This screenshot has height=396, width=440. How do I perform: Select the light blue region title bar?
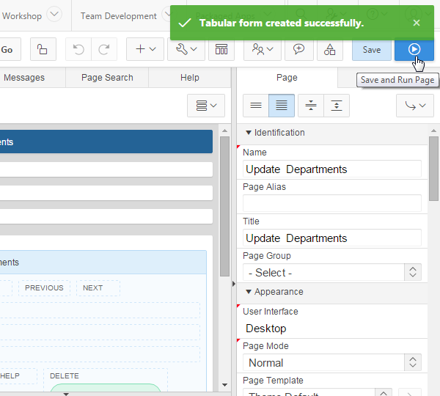103,262
